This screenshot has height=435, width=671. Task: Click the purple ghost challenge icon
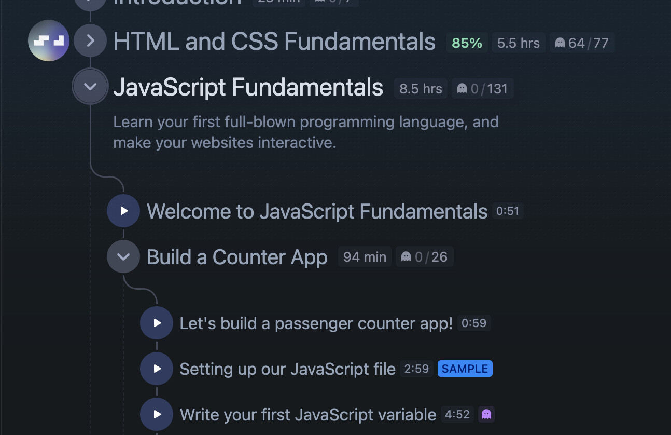[486, 414]
